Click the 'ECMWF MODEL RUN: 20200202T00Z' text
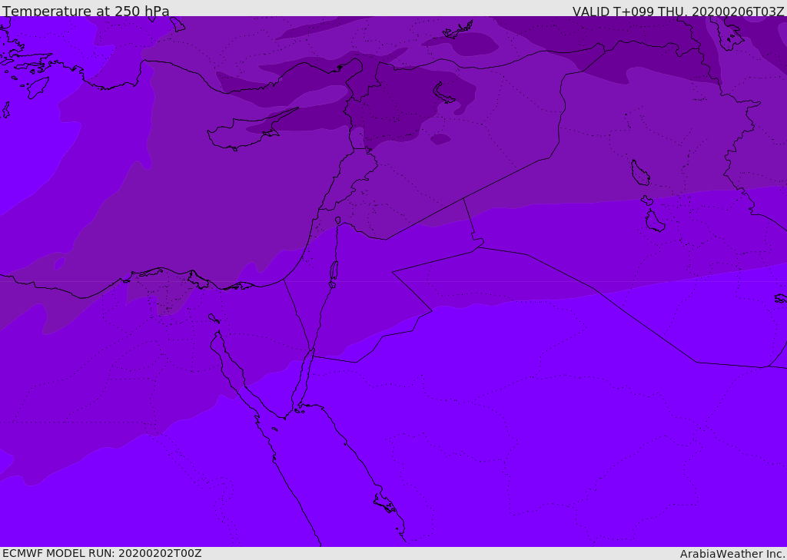This screenshot has width=787, height=560. pyautogui.click(x=102, y=554)
